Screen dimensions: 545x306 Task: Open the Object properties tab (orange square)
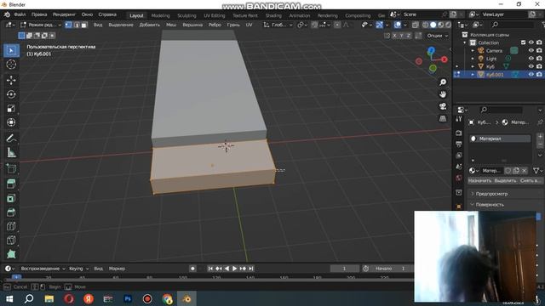point(459,206)
